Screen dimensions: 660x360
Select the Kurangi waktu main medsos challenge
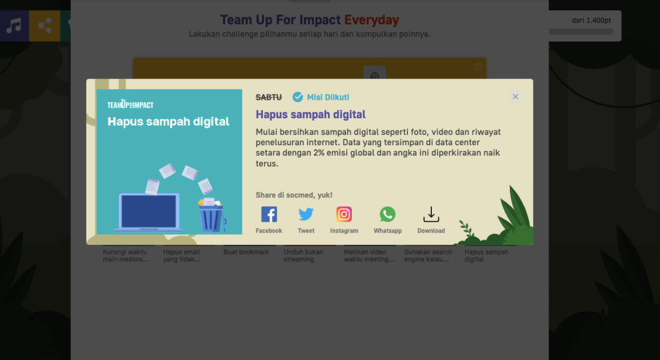point(126,255)
